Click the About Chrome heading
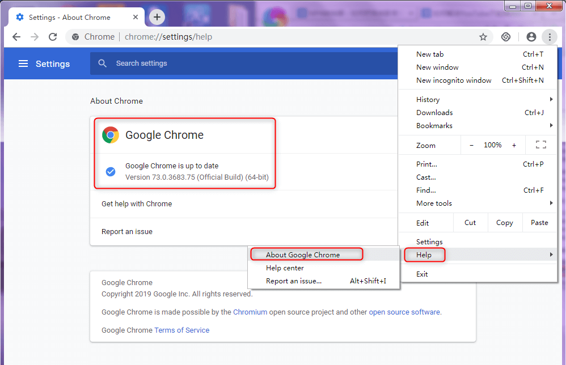 [x=117, y=101]
